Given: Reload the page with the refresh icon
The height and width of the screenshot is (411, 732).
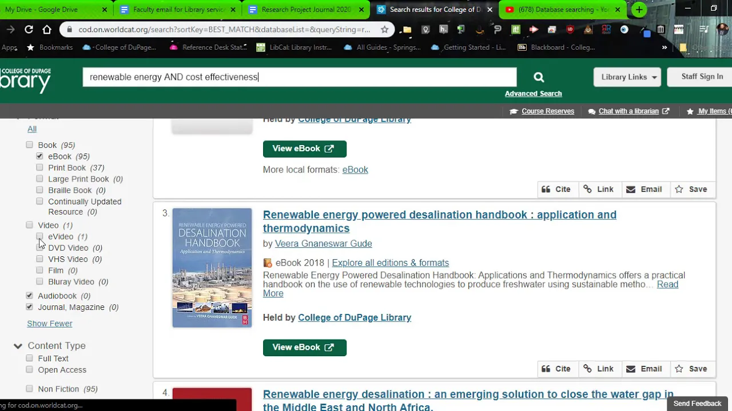Looking at the screenshot, I should [x=29, y=30].
